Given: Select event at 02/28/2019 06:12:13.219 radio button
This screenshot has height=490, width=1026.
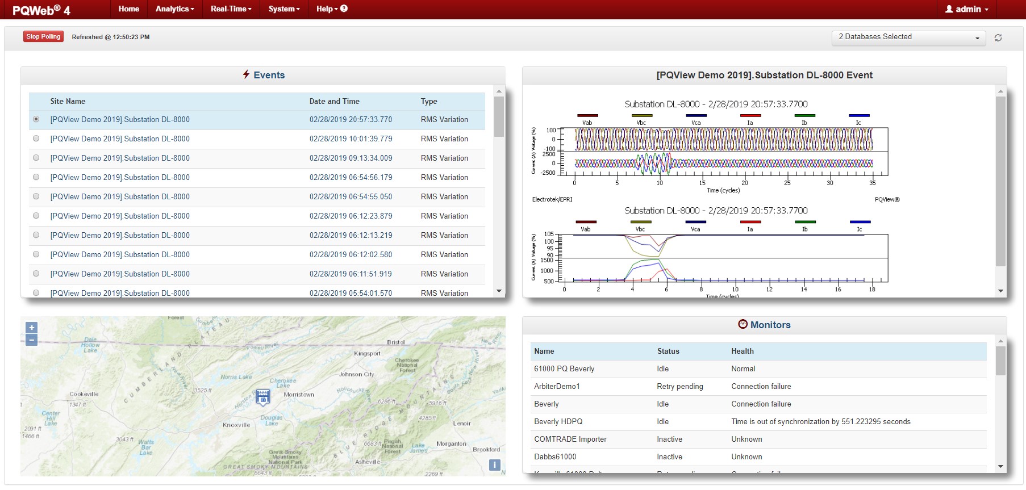Looking at the screenshot, I should pos(36,235).
